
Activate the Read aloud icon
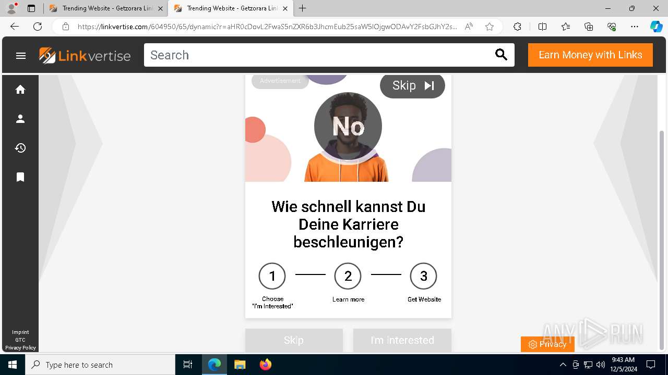[469, 27]
